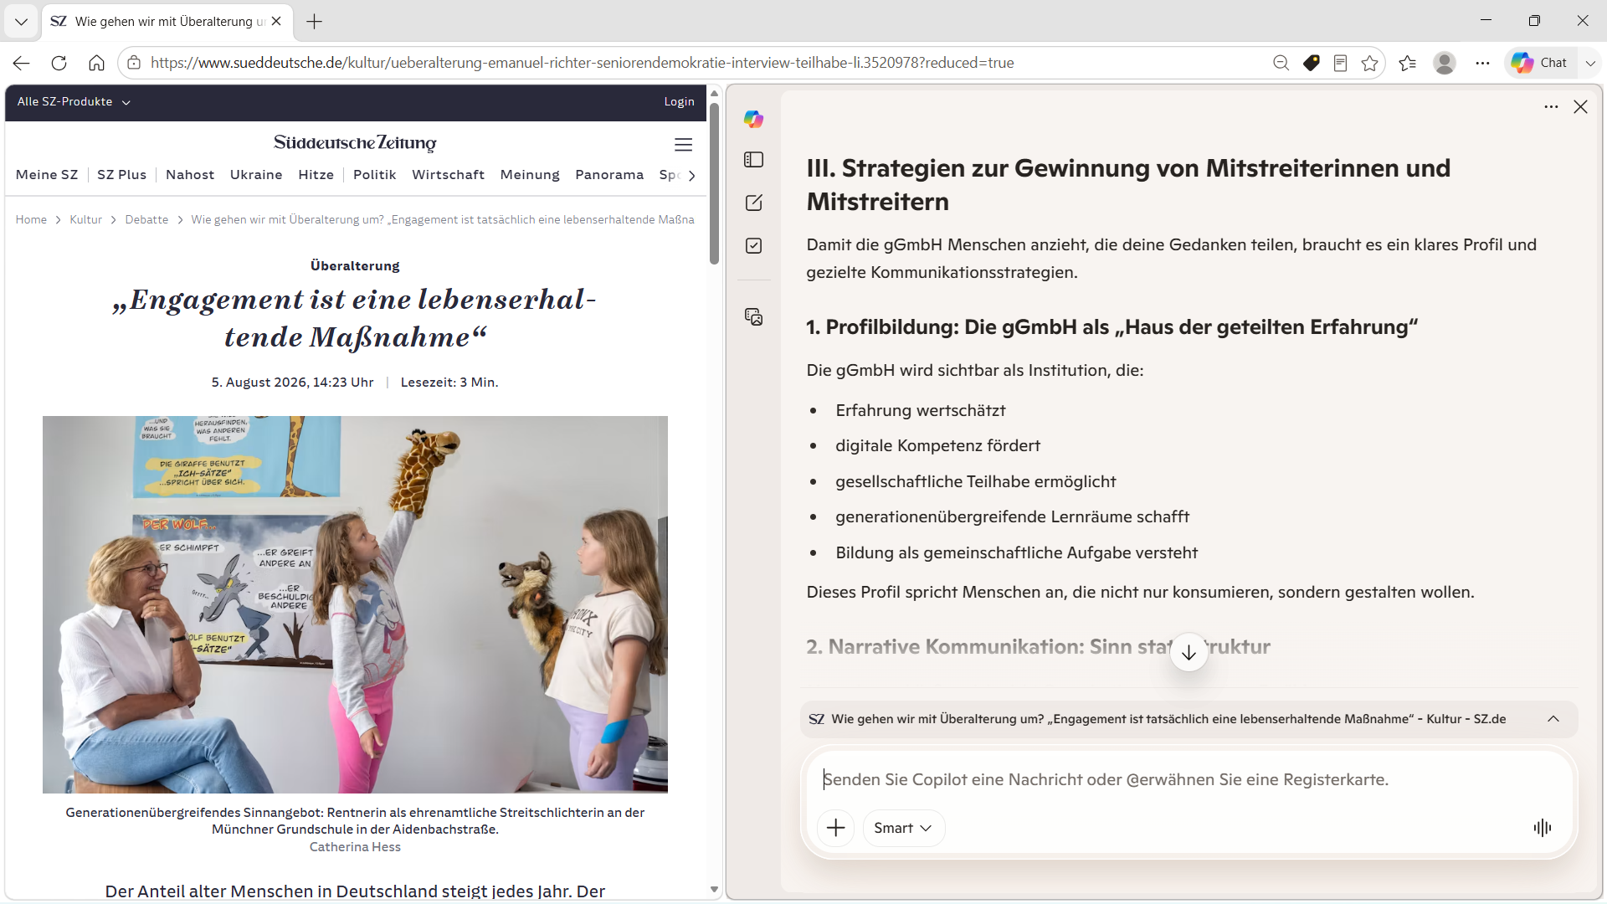Open the Copilot conversations history icon
The image size is (1607, 904).
coord(753,316)
